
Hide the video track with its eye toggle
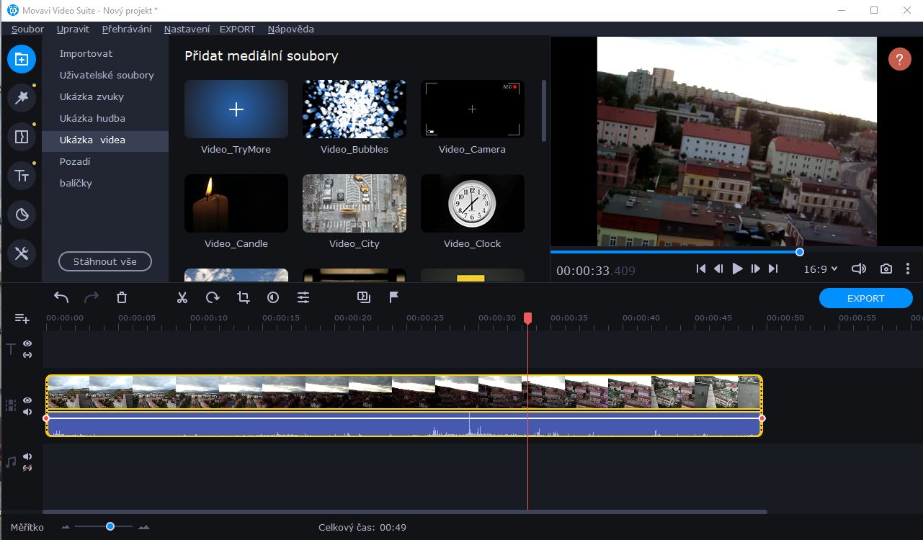click(27, 400)
